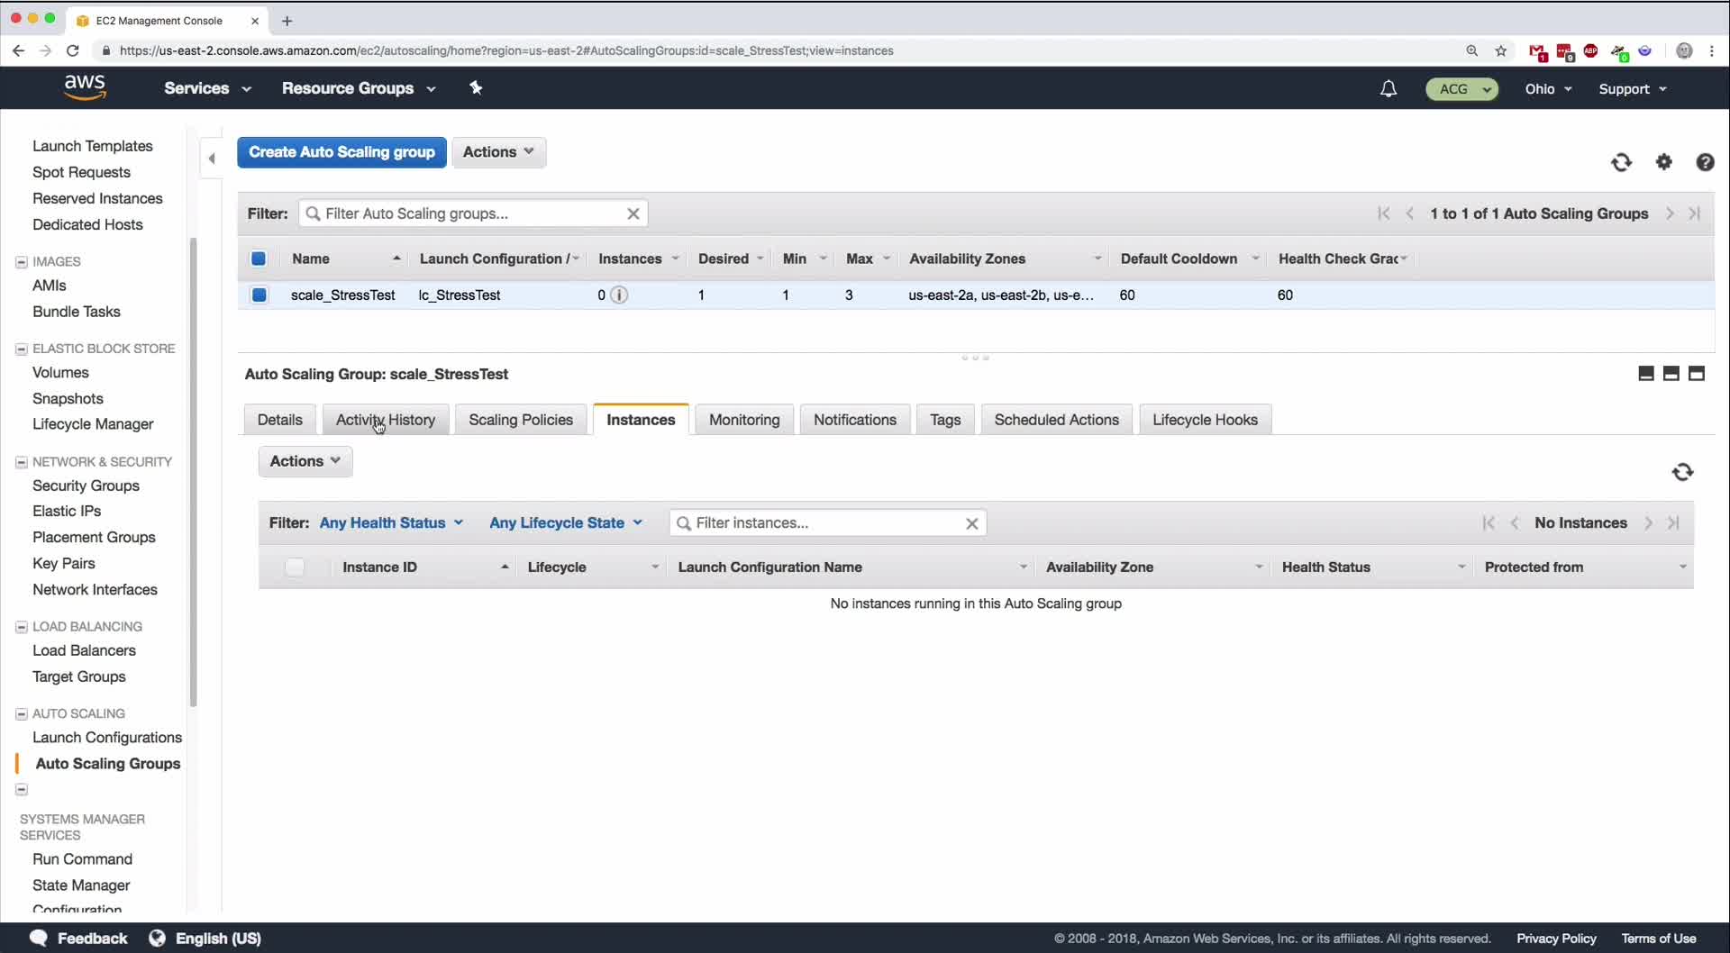Reload the browser page
Screen dimensions: 1730x953
click(x=73, y=51)
